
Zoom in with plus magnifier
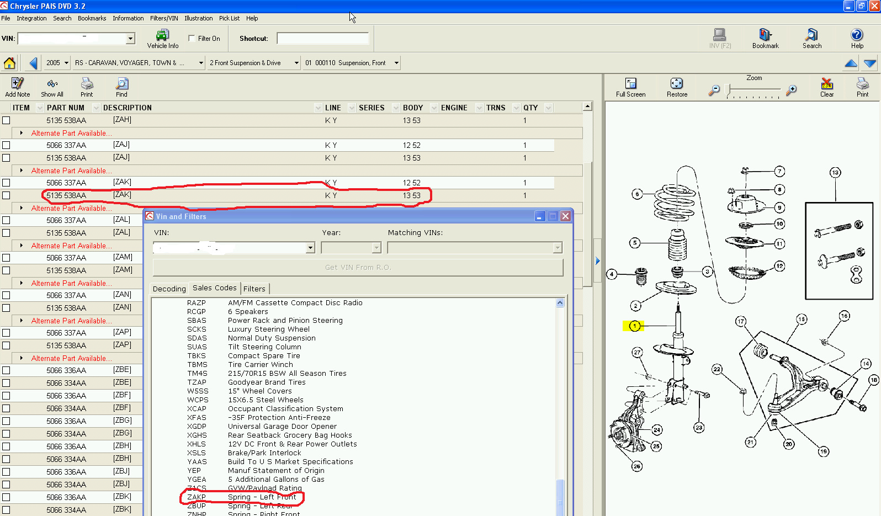pos(792,90)
